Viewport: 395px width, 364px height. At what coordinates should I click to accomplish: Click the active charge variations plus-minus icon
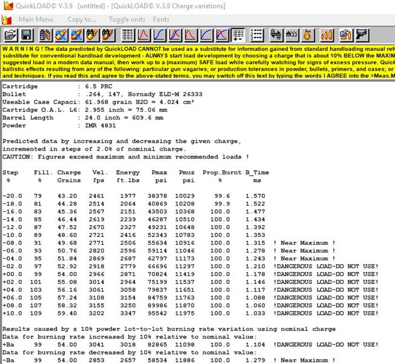click(x=237, y=35)
